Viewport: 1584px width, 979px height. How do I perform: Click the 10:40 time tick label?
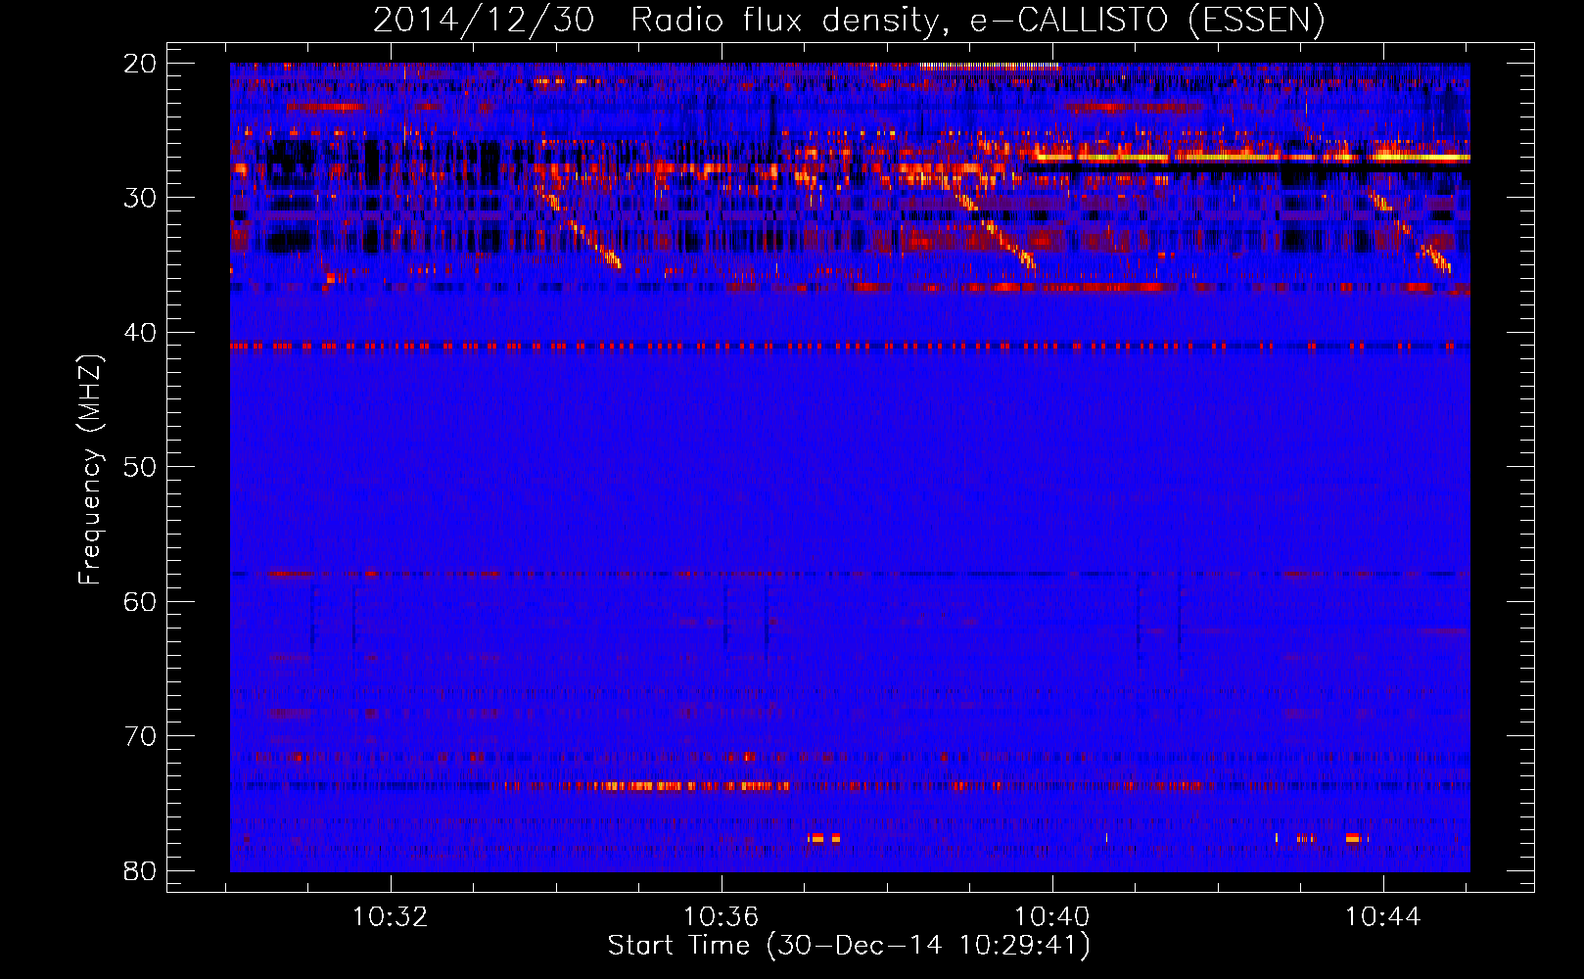pyautogui.click(x=1052, y=917)
